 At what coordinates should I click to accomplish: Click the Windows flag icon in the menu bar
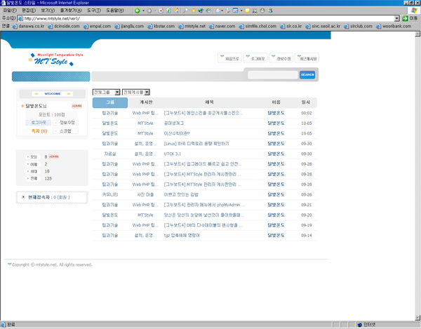(x=414, y=11)
